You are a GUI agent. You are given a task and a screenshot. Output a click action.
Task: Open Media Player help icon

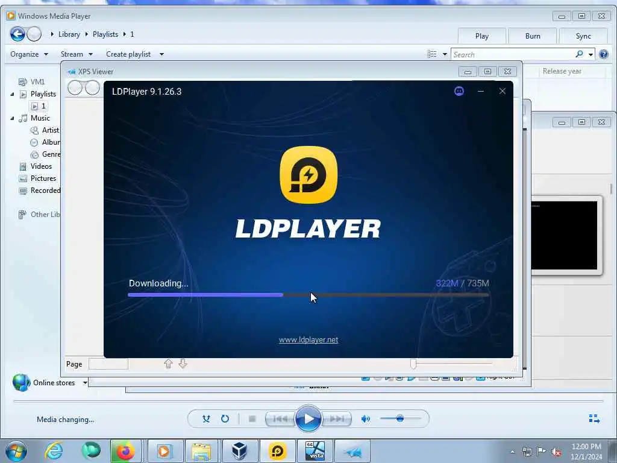click(x=603, y=54)
